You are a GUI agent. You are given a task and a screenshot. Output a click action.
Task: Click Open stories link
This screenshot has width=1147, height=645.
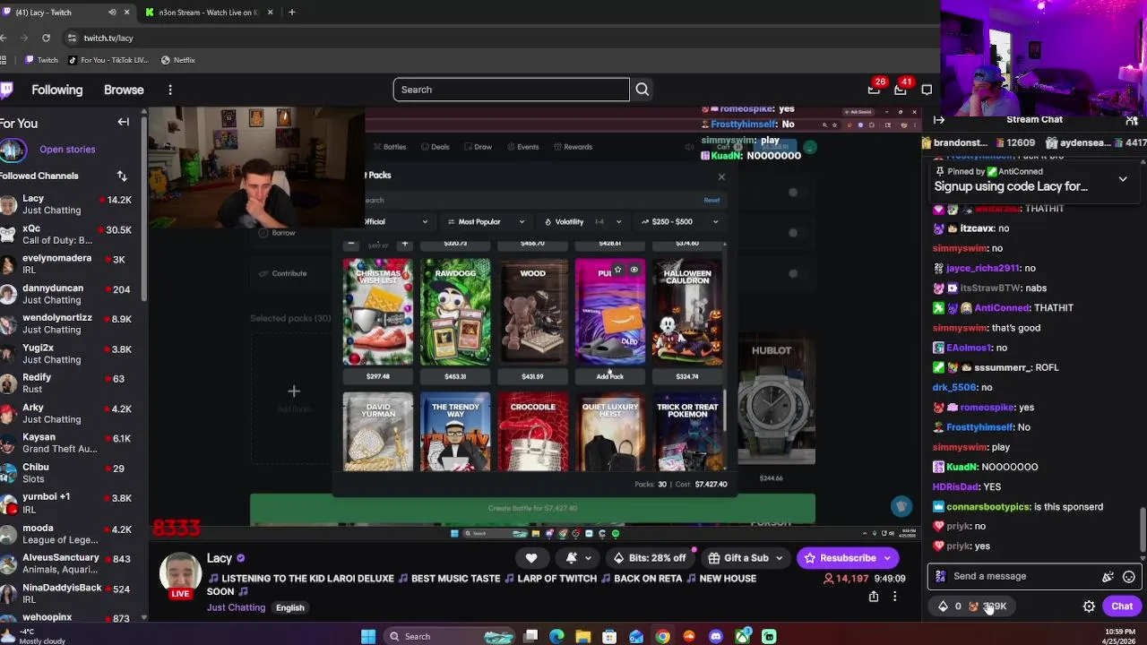67,150
